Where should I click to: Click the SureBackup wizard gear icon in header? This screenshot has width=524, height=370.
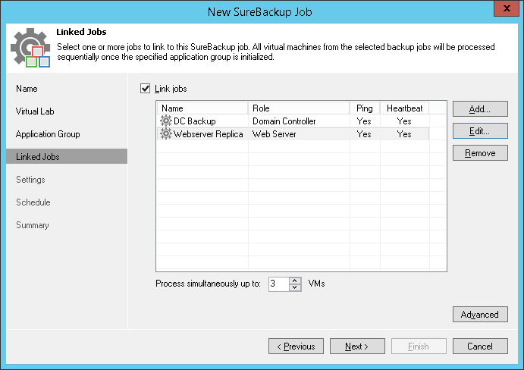tap(30, 48)
